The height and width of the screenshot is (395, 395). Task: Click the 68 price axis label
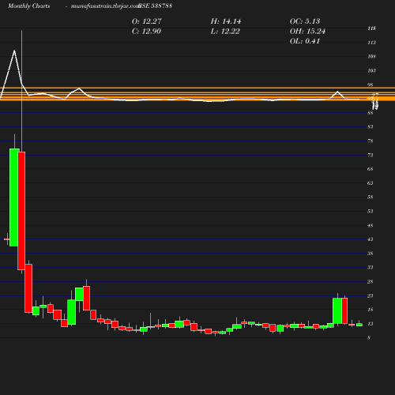click(371, 169)
